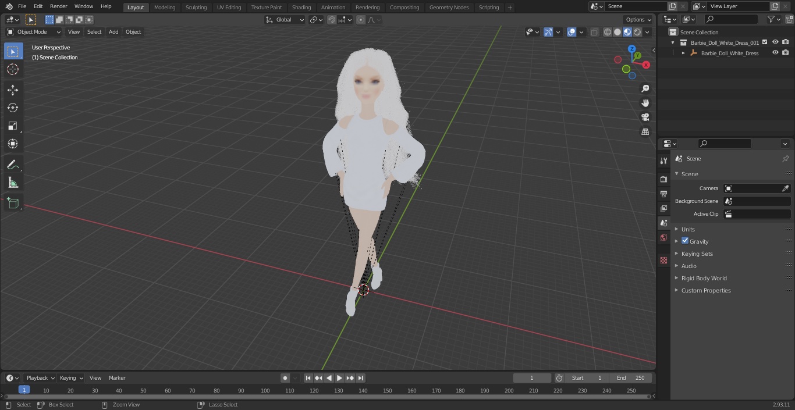Screen dimensions: 795x410
Task: Open the Object Mode dropdown
Action: pyautogui.click(x=34, y=32)
